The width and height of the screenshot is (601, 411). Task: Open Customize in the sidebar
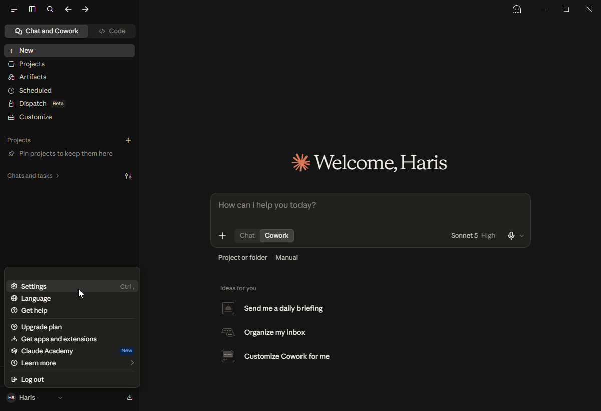70,117
